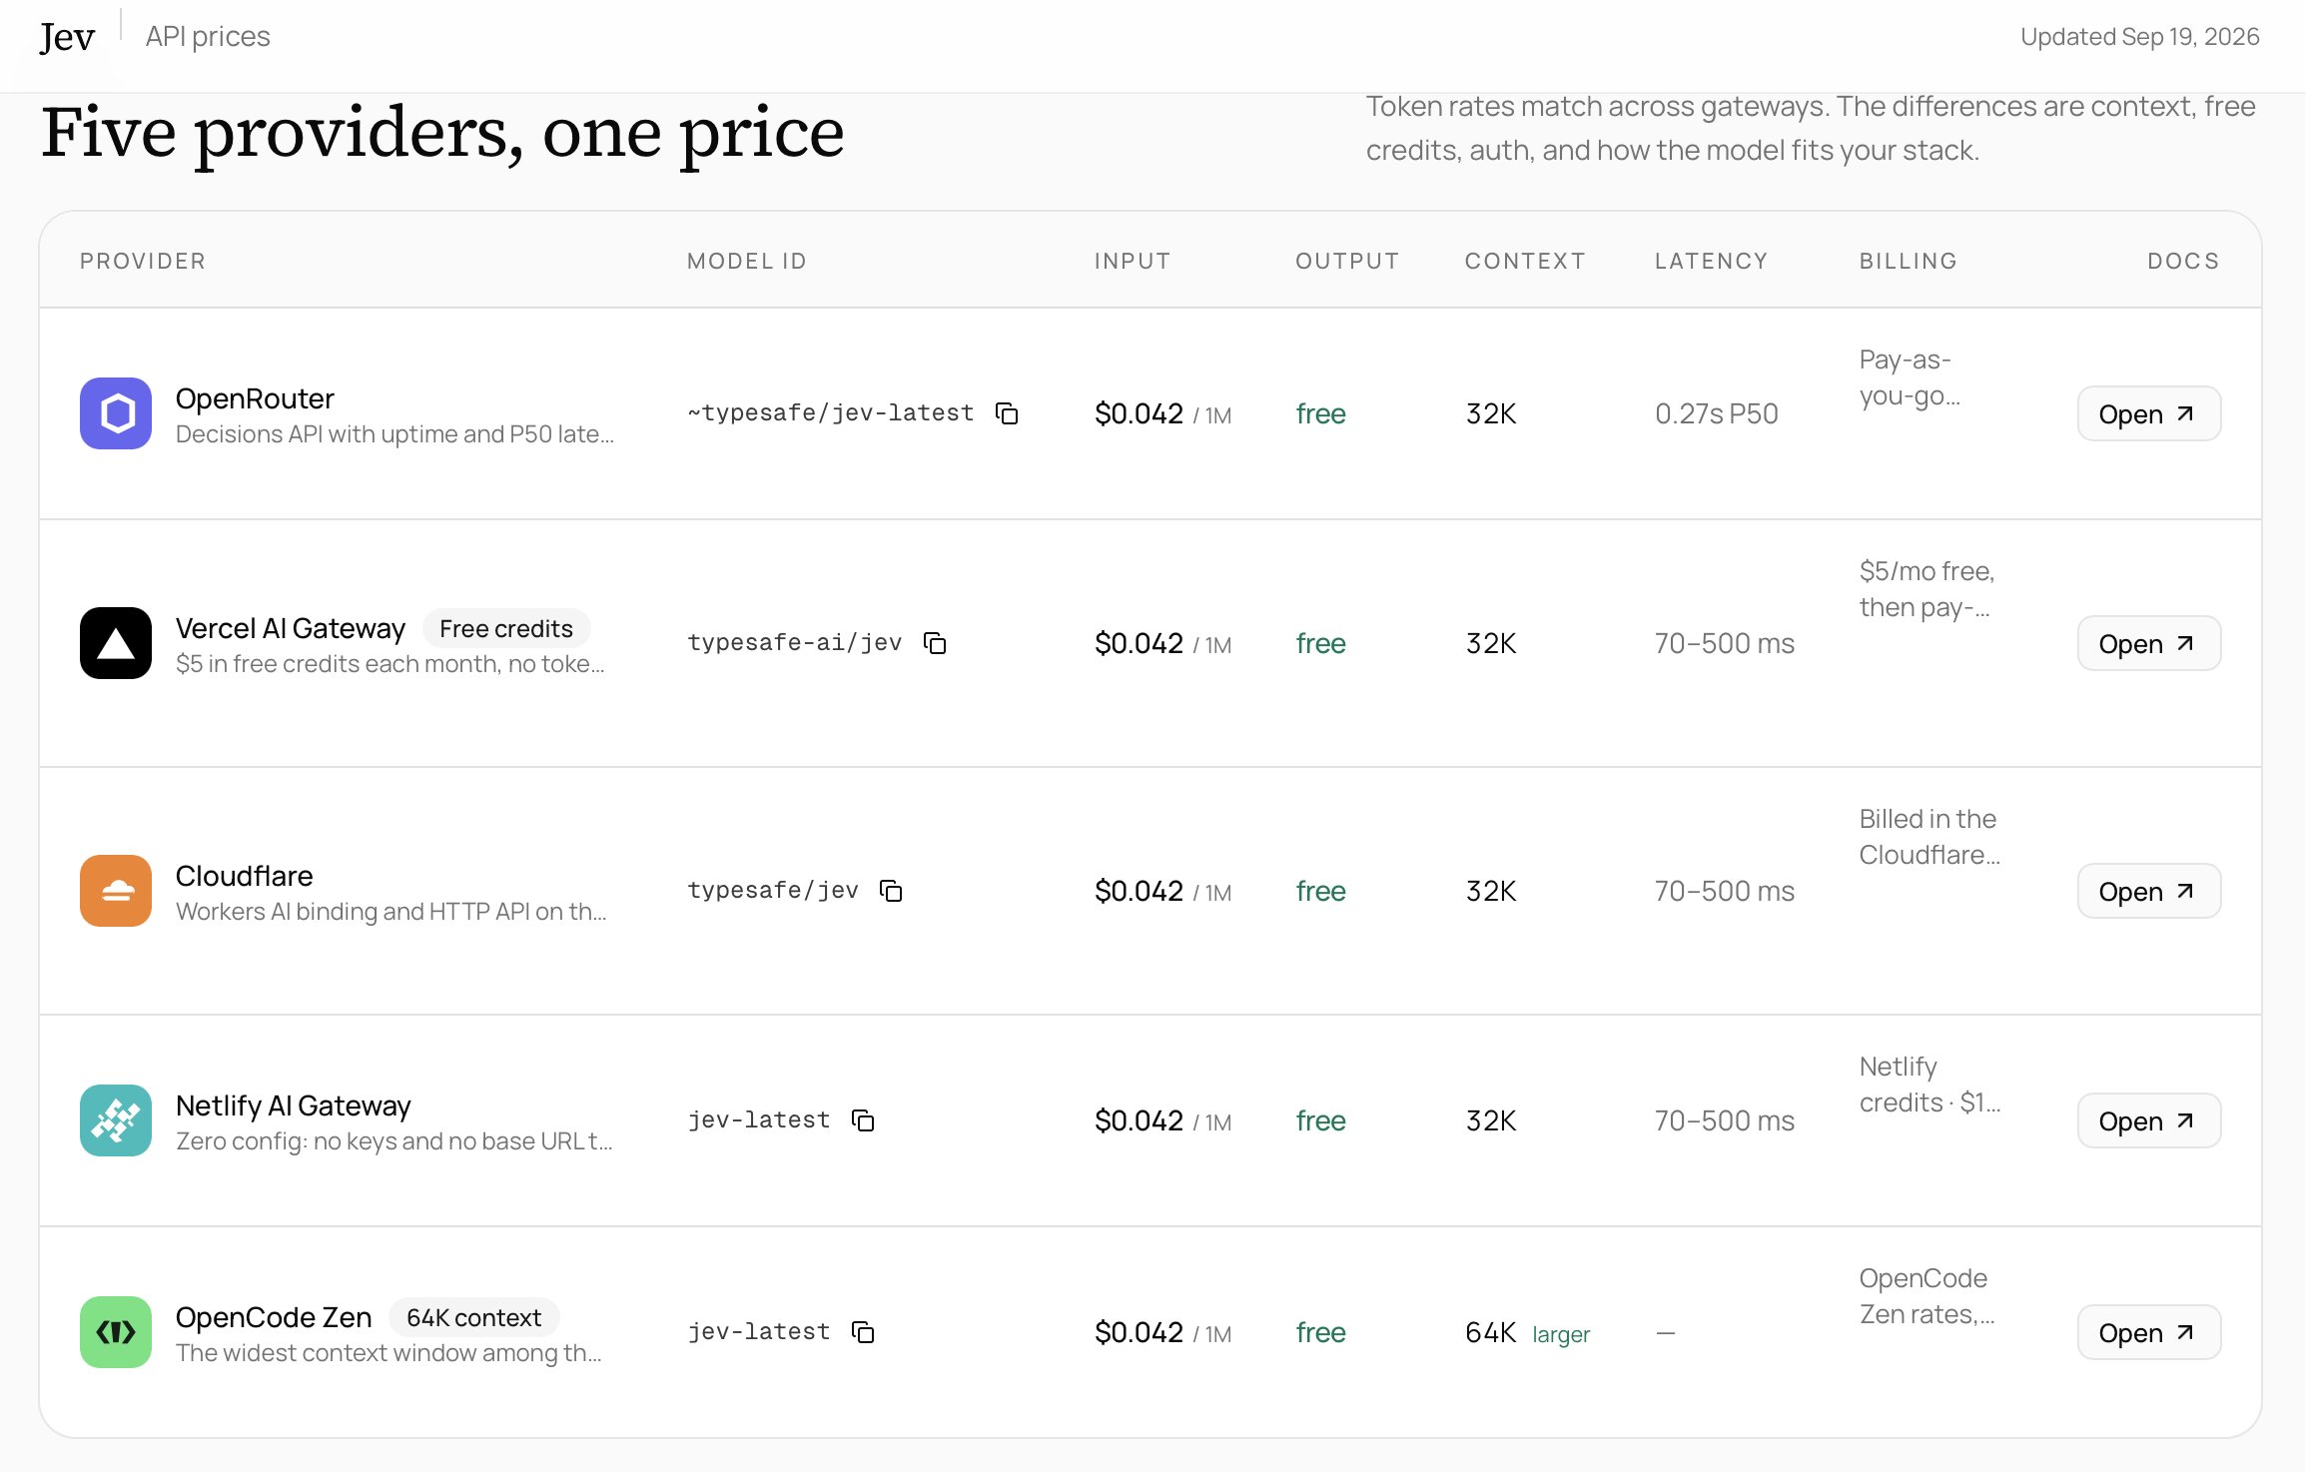Screen dimensions: 2305x1472
Task: Select the Cloudflare provider name
Action: pos(245,876)
